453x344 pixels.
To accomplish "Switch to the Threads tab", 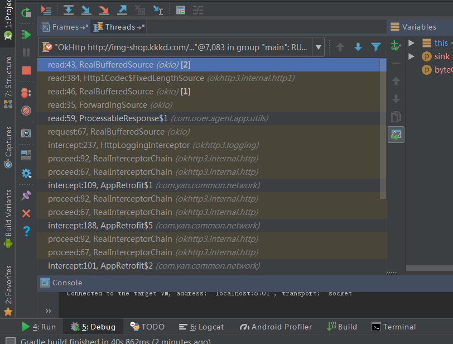I will 119,27.
